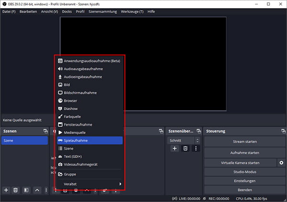Select Diashow slideshow source

90,109
